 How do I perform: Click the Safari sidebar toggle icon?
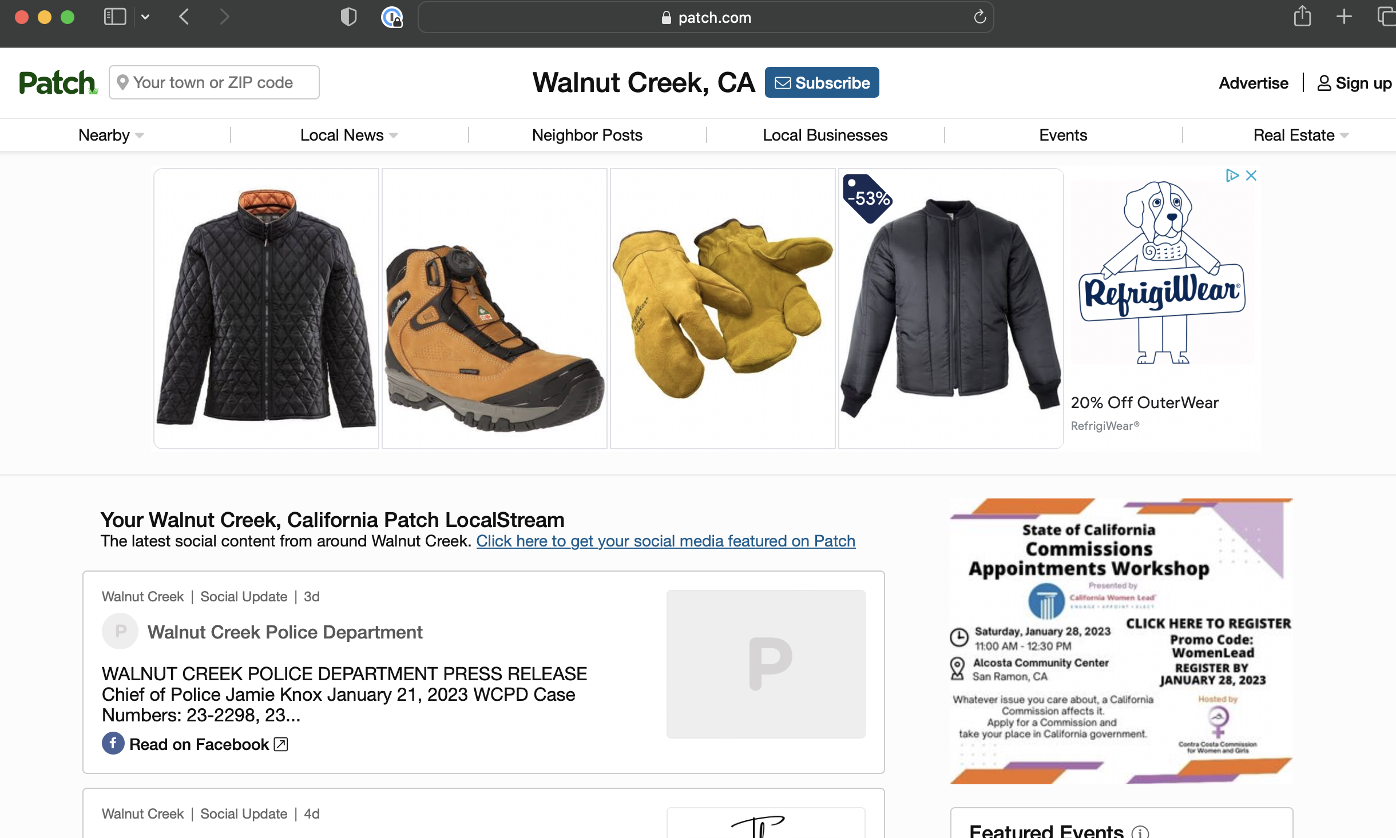tap(114, 17)
